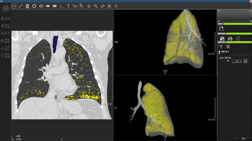The height and width of the screenshot is (141, 252).
Task: Select the circle annotation tool
Action: [x=34, y=6]
